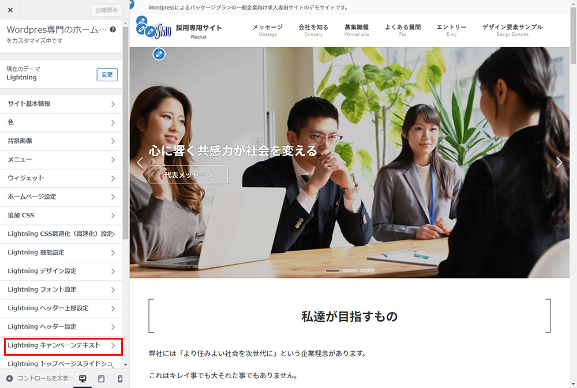Click the 代表メッセージ button on the slider

[188, 175]
